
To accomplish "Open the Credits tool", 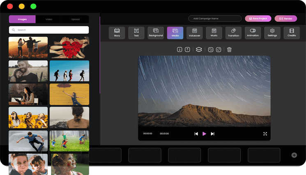I will tap(292, 33).
